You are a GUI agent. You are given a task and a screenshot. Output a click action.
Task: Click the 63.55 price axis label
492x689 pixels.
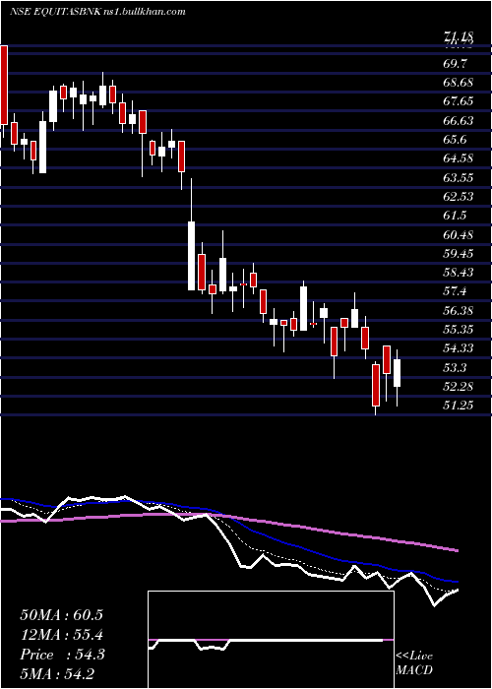click(x=459, y=178)
